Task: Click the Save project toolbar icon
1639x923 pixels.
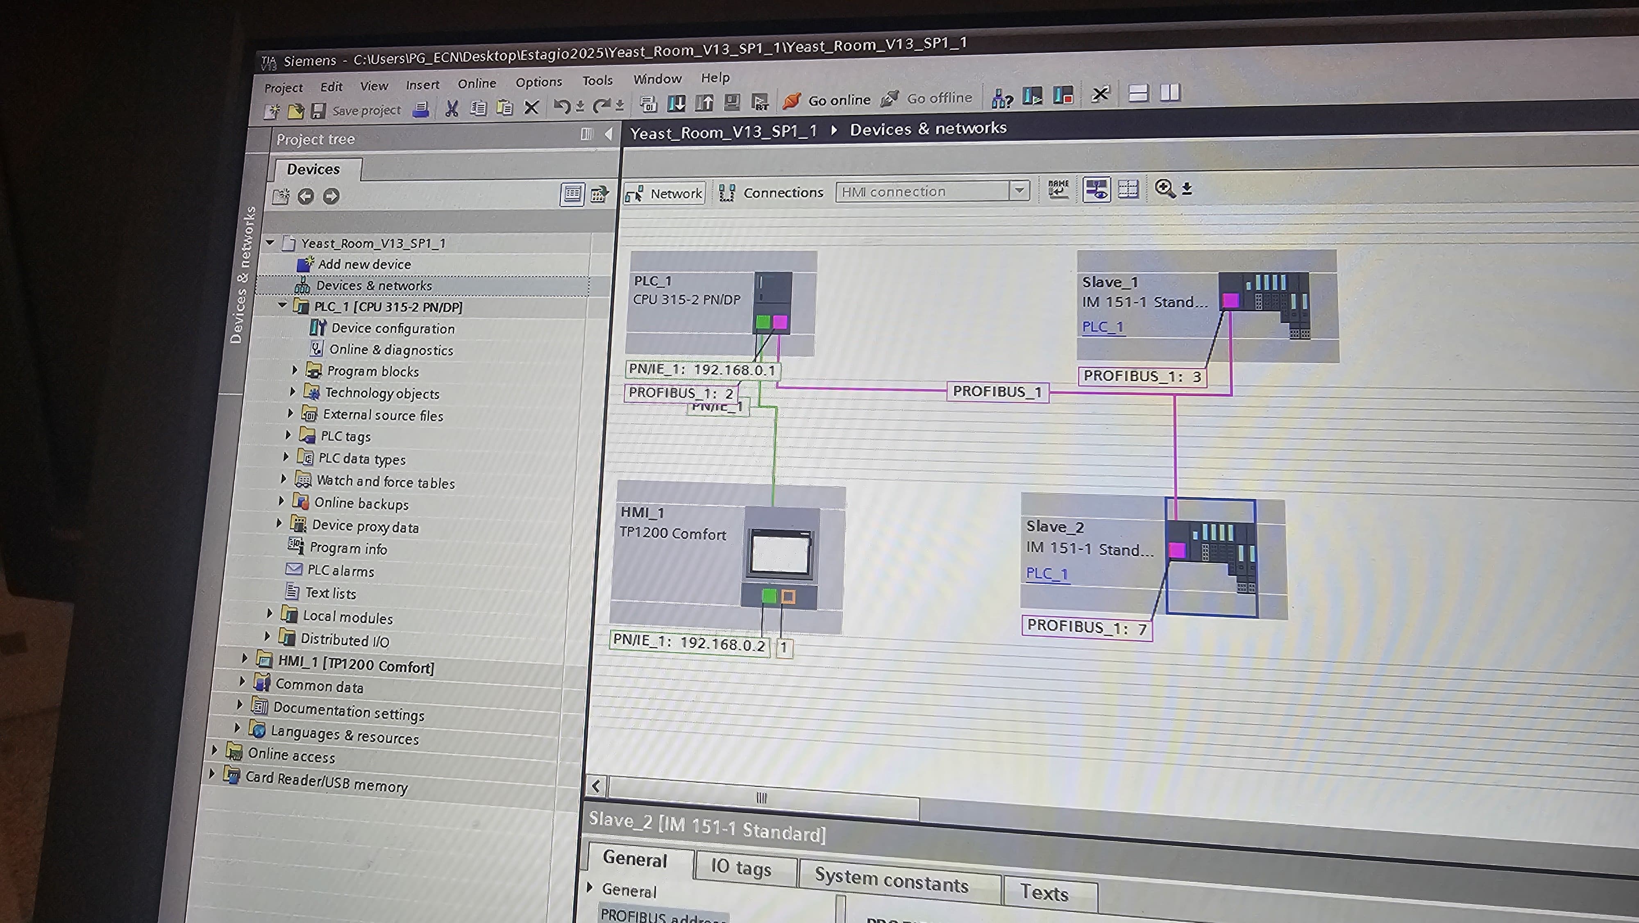Action: point(318,111)
